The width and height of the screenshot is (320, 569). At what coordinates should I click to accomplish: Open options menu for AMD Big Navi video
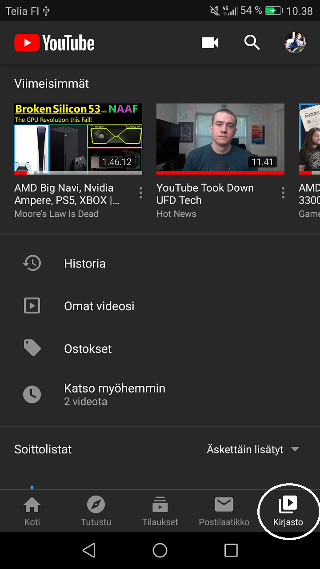tap(141, 192)
